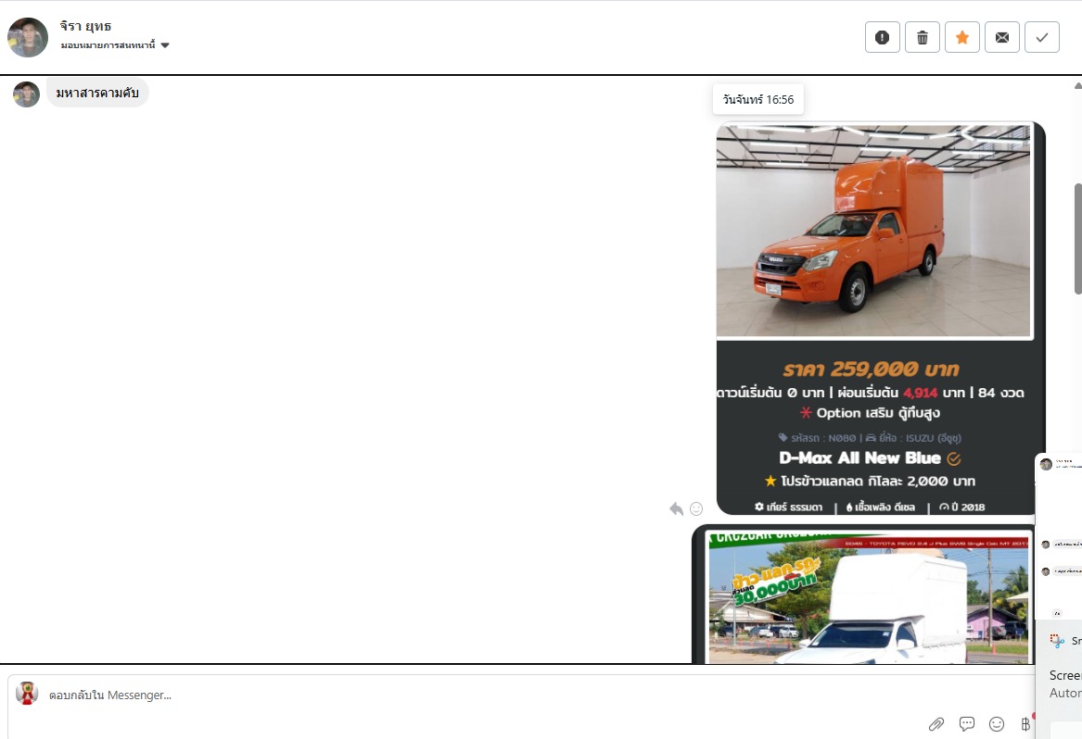Select the small sender avatar beside the message
This screenshot has width=1082, height=739.
[x=26, y=94]
